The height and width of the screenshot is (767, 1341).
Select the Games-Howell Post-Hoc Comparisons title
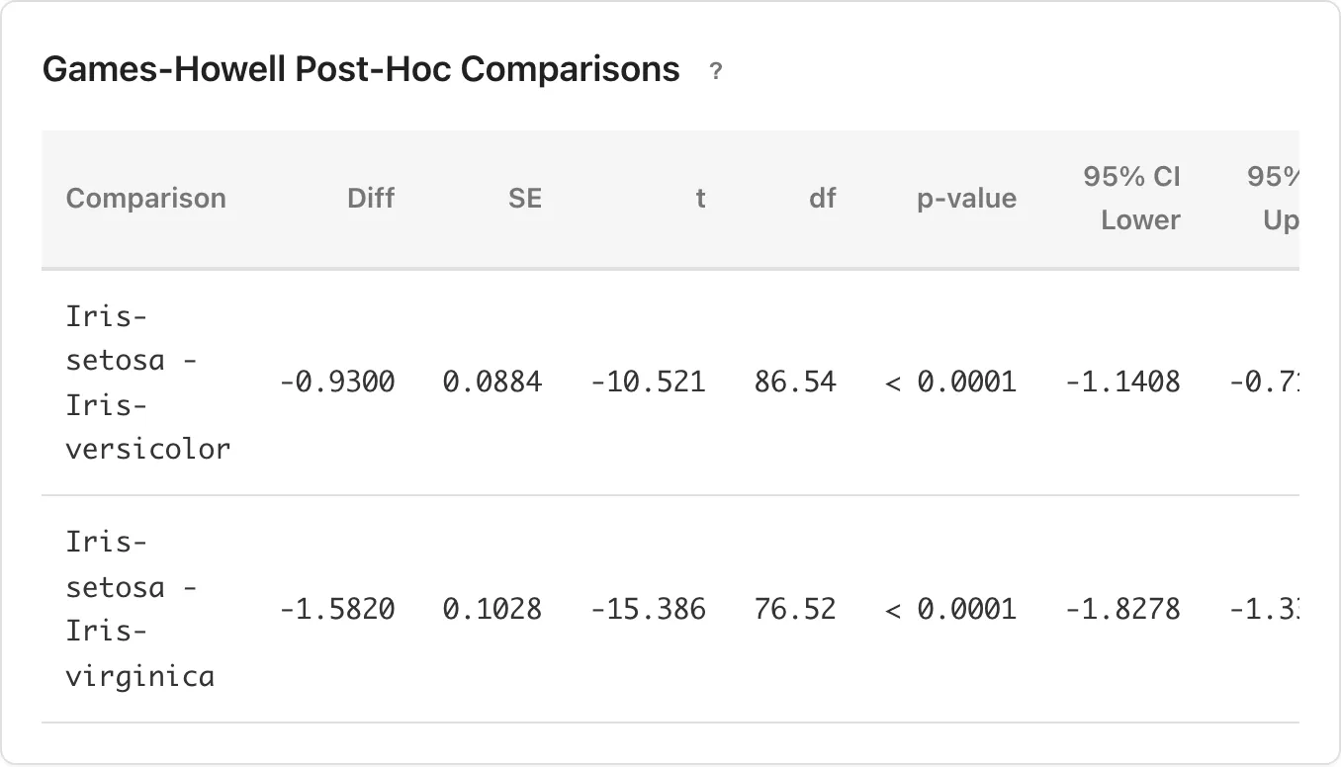[360, 69]
